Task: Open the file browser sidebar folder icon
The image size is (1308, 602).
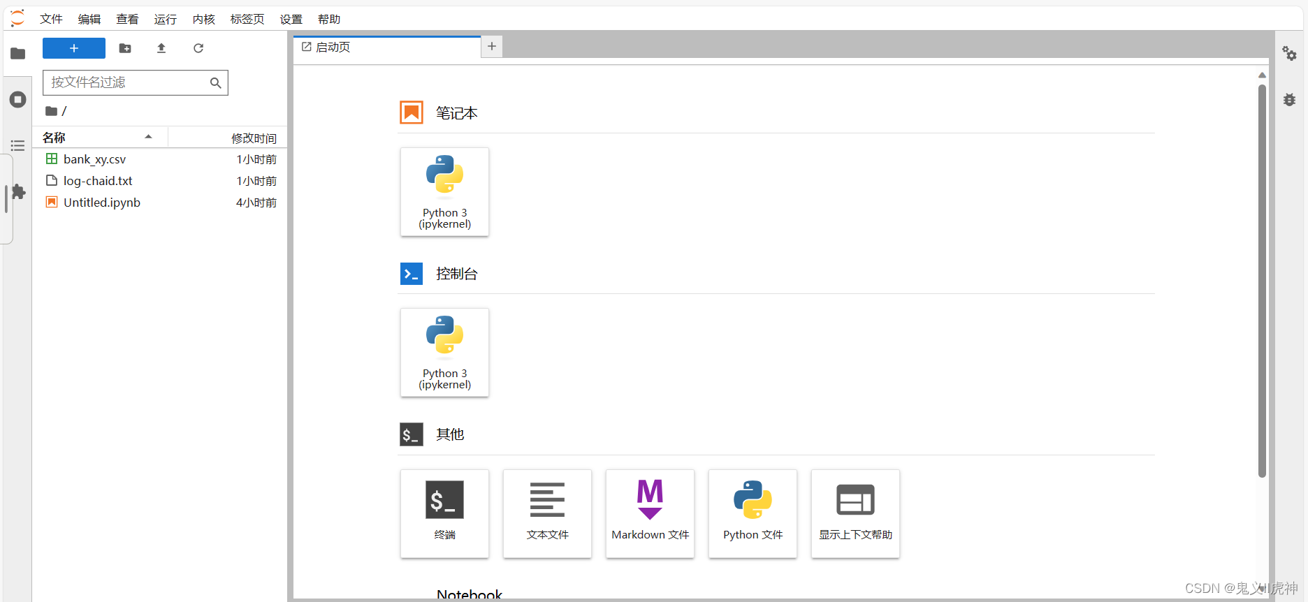Action: point(18,54)
